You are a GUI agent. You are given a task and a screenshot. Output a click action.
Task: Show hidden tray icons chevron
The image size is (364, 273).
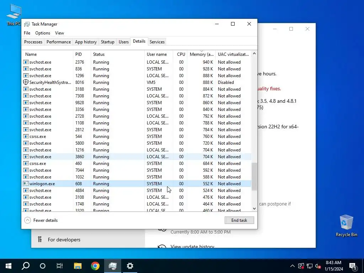pyautogui.click(x=293, y=266)
